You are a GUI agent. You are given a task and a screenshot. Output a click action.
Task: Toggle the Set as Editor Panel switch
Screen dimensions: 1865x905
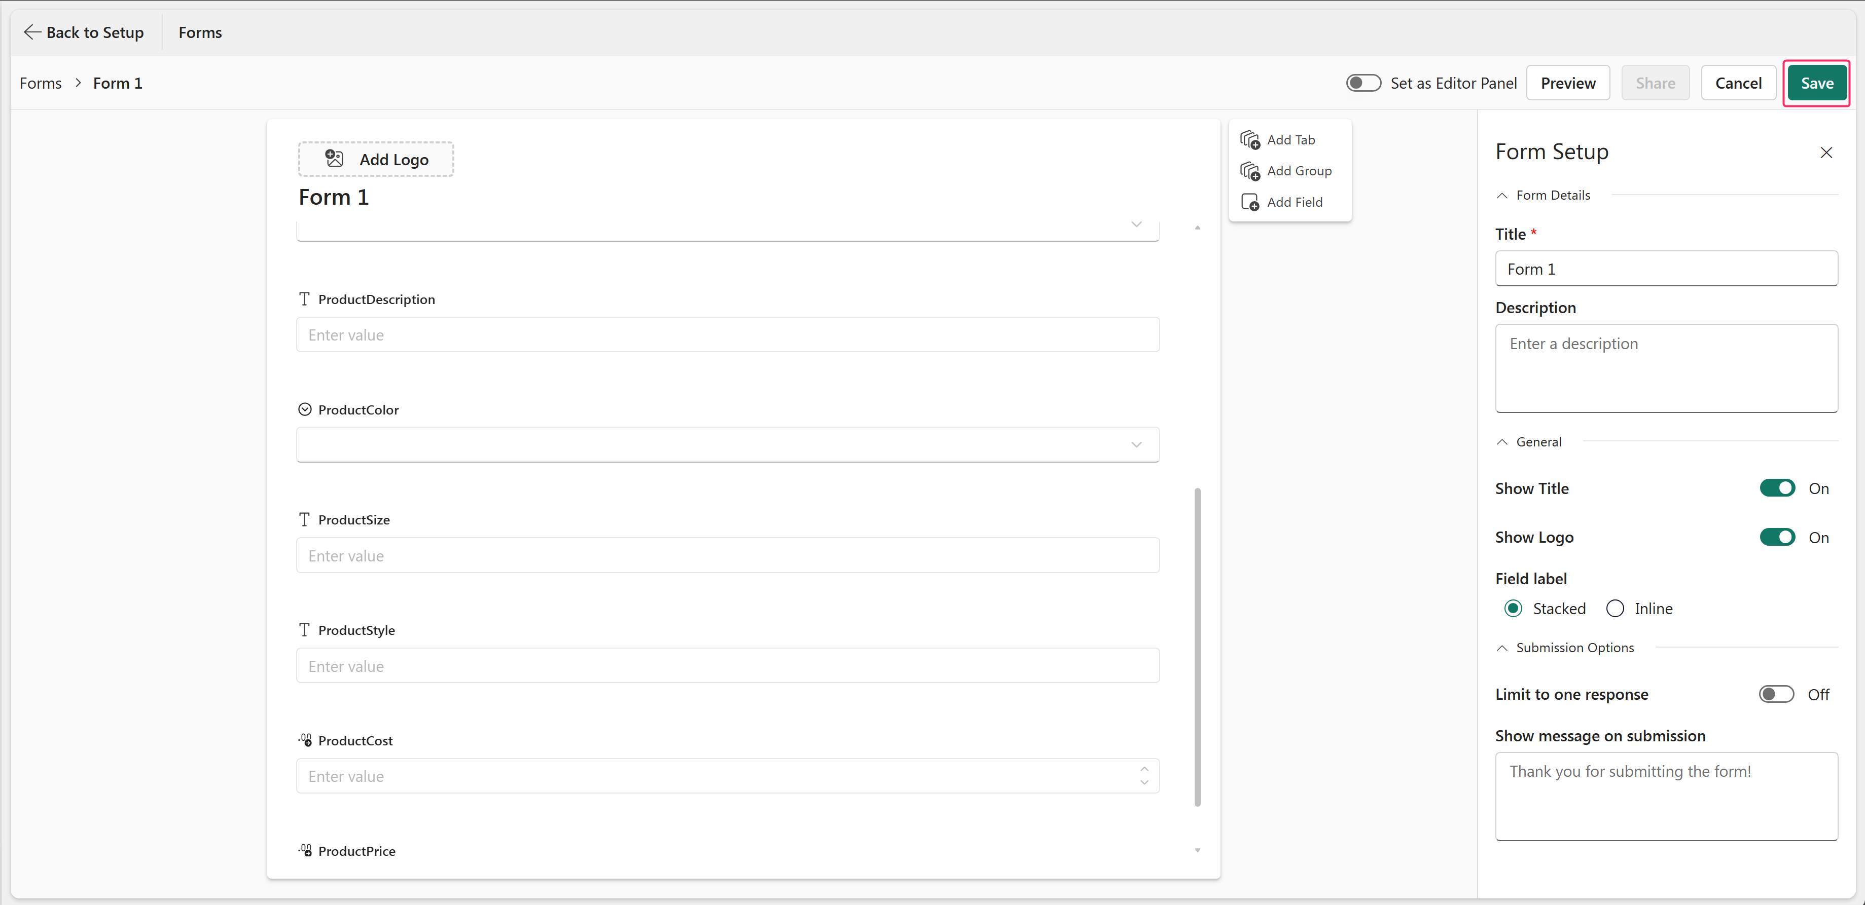(x=1364, y=83)
